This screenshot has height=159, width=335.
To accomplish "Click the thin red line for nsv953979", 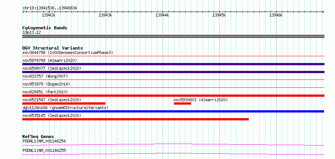I will coord(173,88).
